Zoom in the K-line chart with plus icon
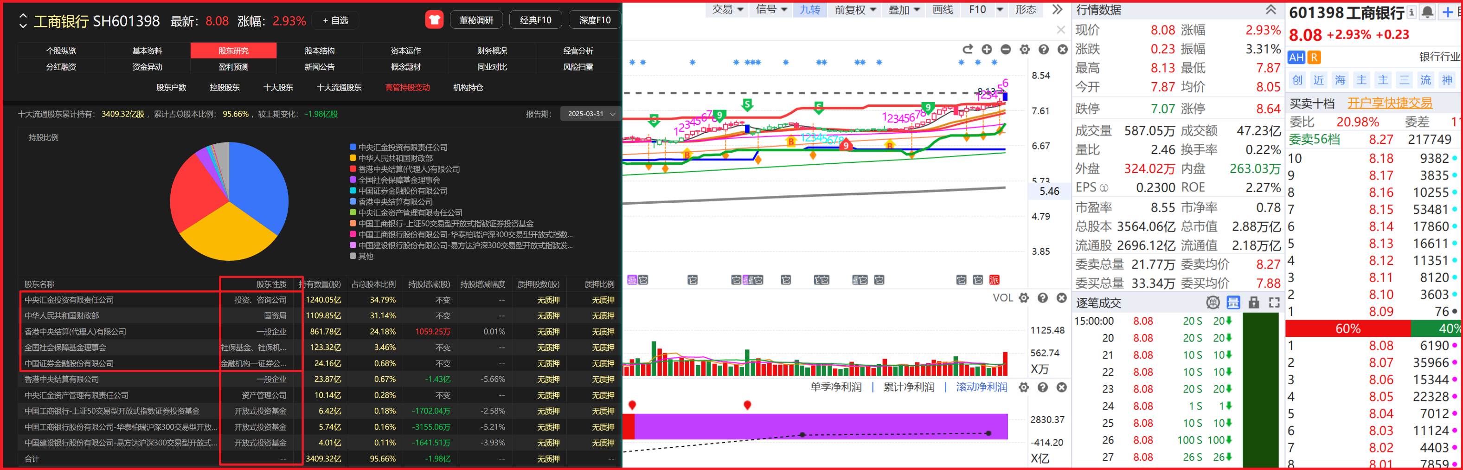 987,50
